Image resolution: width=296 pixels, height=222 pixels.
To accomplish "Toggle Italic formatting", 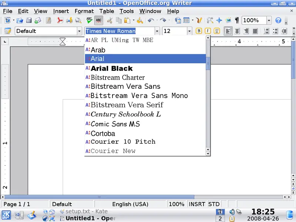I will point(208,31).
